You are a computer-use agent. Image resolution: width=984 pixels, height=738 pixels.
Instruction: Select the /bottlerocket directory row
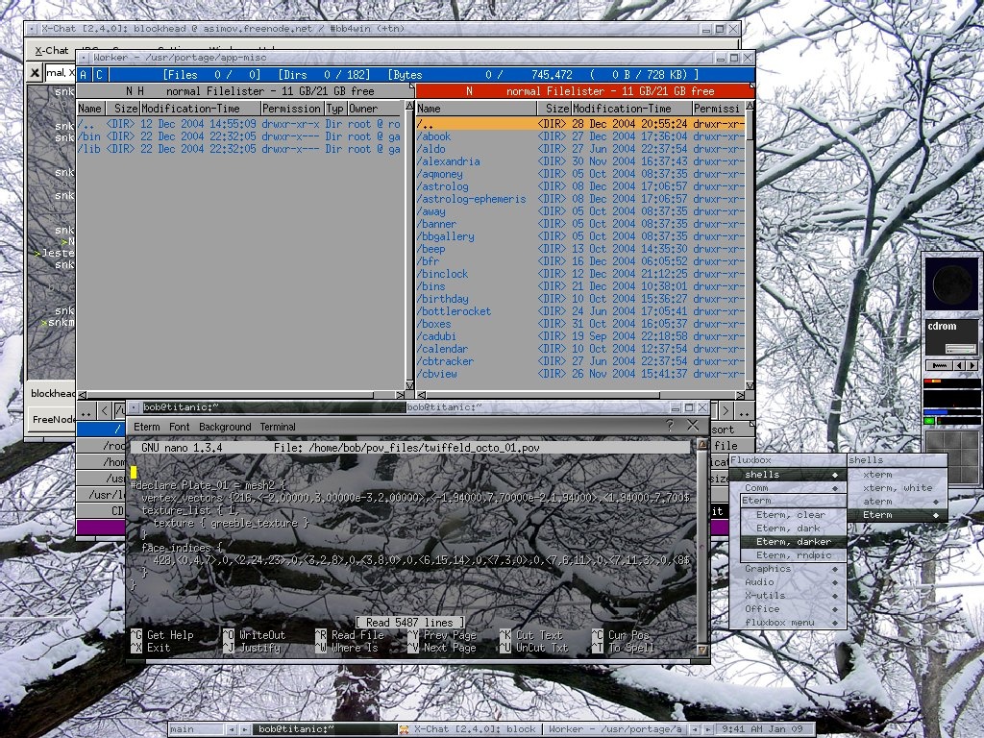coord(580,311)
